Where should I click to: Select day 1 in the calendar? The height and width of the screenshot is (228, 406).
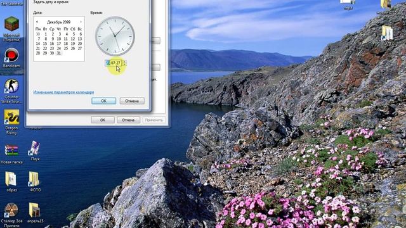tap(46, 34)
